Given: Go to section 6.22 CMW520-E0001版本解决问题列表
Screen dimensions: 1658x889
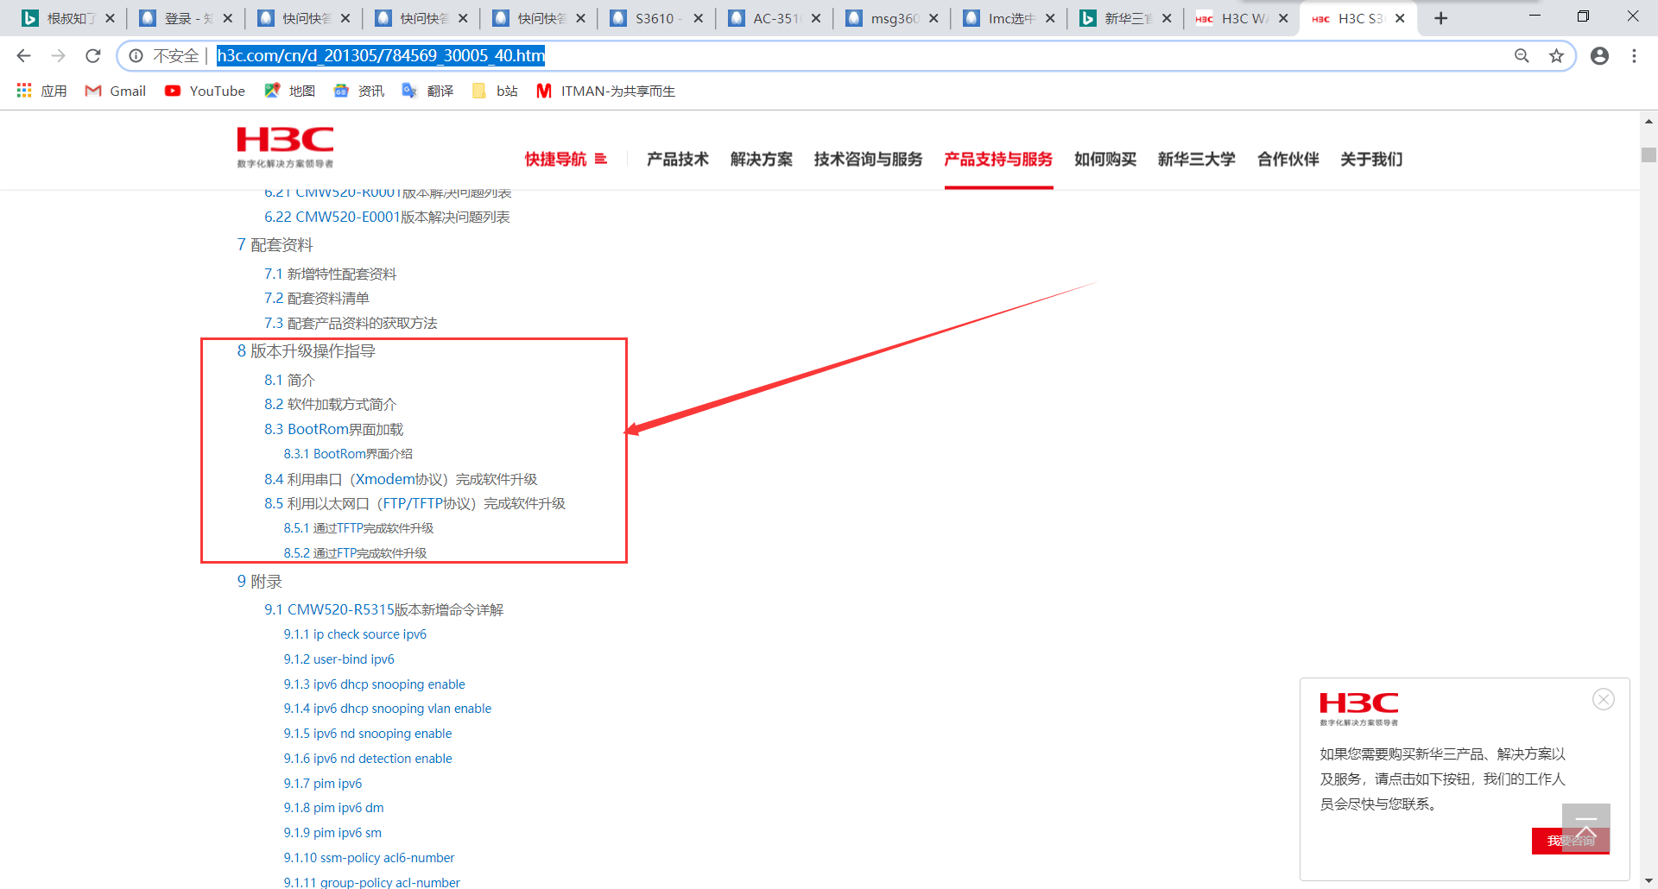Looking at the screenshot, I should pyautogui.click(x=387, y=217).
